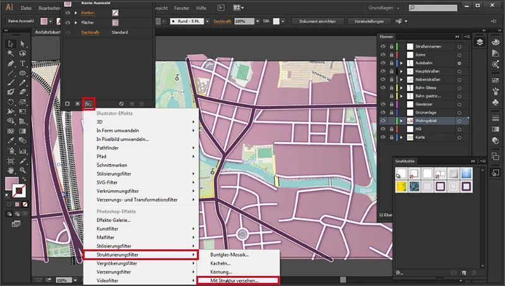The height and width of the screenshot is (286, 505).
Task: Toggle visibility of Wohngebiet layer
Action: point(383,121)
